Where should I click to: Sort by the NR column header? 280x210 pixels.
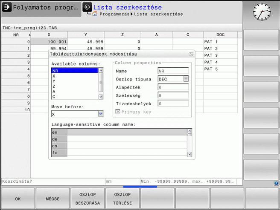point(16,35)
